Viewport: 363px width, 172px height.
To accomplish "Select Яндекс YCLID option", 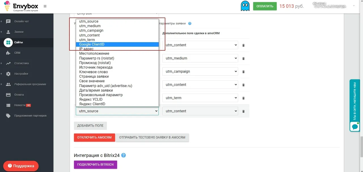I will [x=117, y=100].
